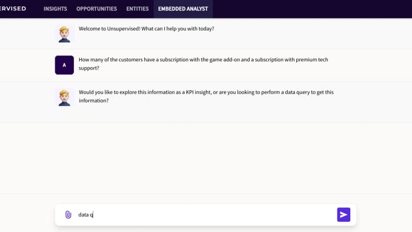Go to the Entities tab

click(x=137, y=8)
